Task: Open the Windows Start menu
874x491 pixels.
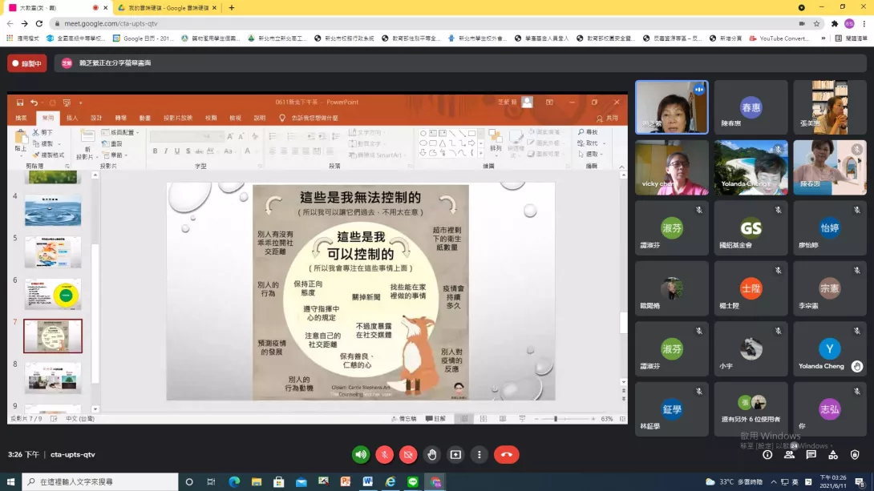Action: [10, 481]
